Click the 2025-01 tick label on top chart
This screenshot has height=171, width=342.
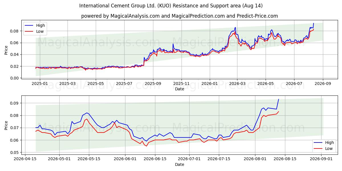40,84
